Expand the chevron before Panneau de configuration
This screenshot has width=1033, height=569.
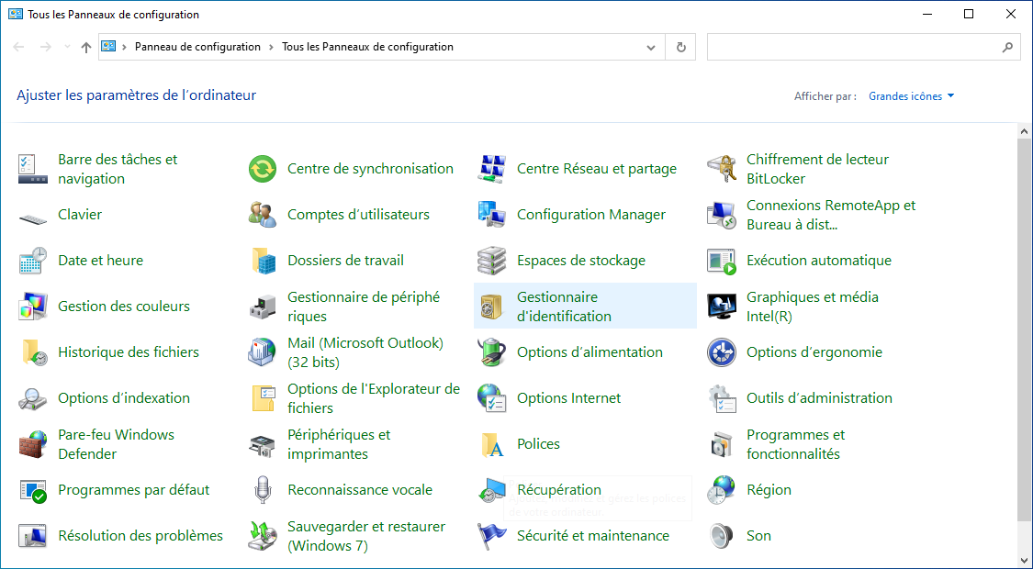pos(125,47)
